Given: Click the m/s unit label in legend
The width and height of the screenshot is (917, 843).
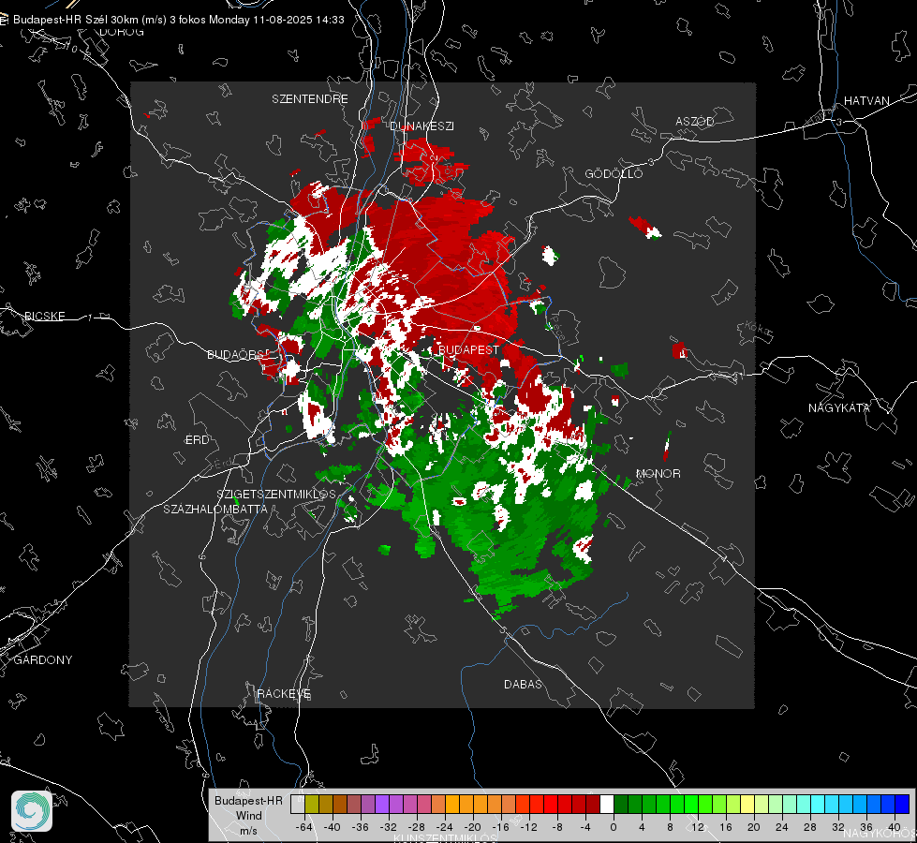Looking at the screenshot, I should pos(248,831).
